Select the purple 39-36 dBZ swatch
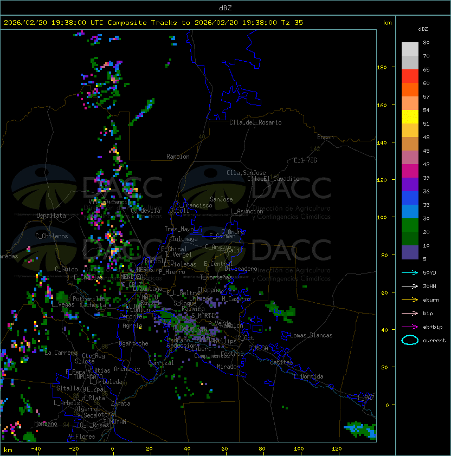 tap(410, 185)
